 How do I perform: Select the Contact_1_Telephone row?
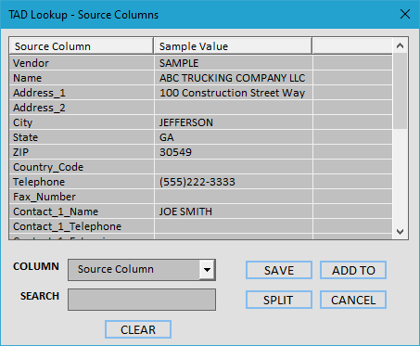[x=201, y=226]
